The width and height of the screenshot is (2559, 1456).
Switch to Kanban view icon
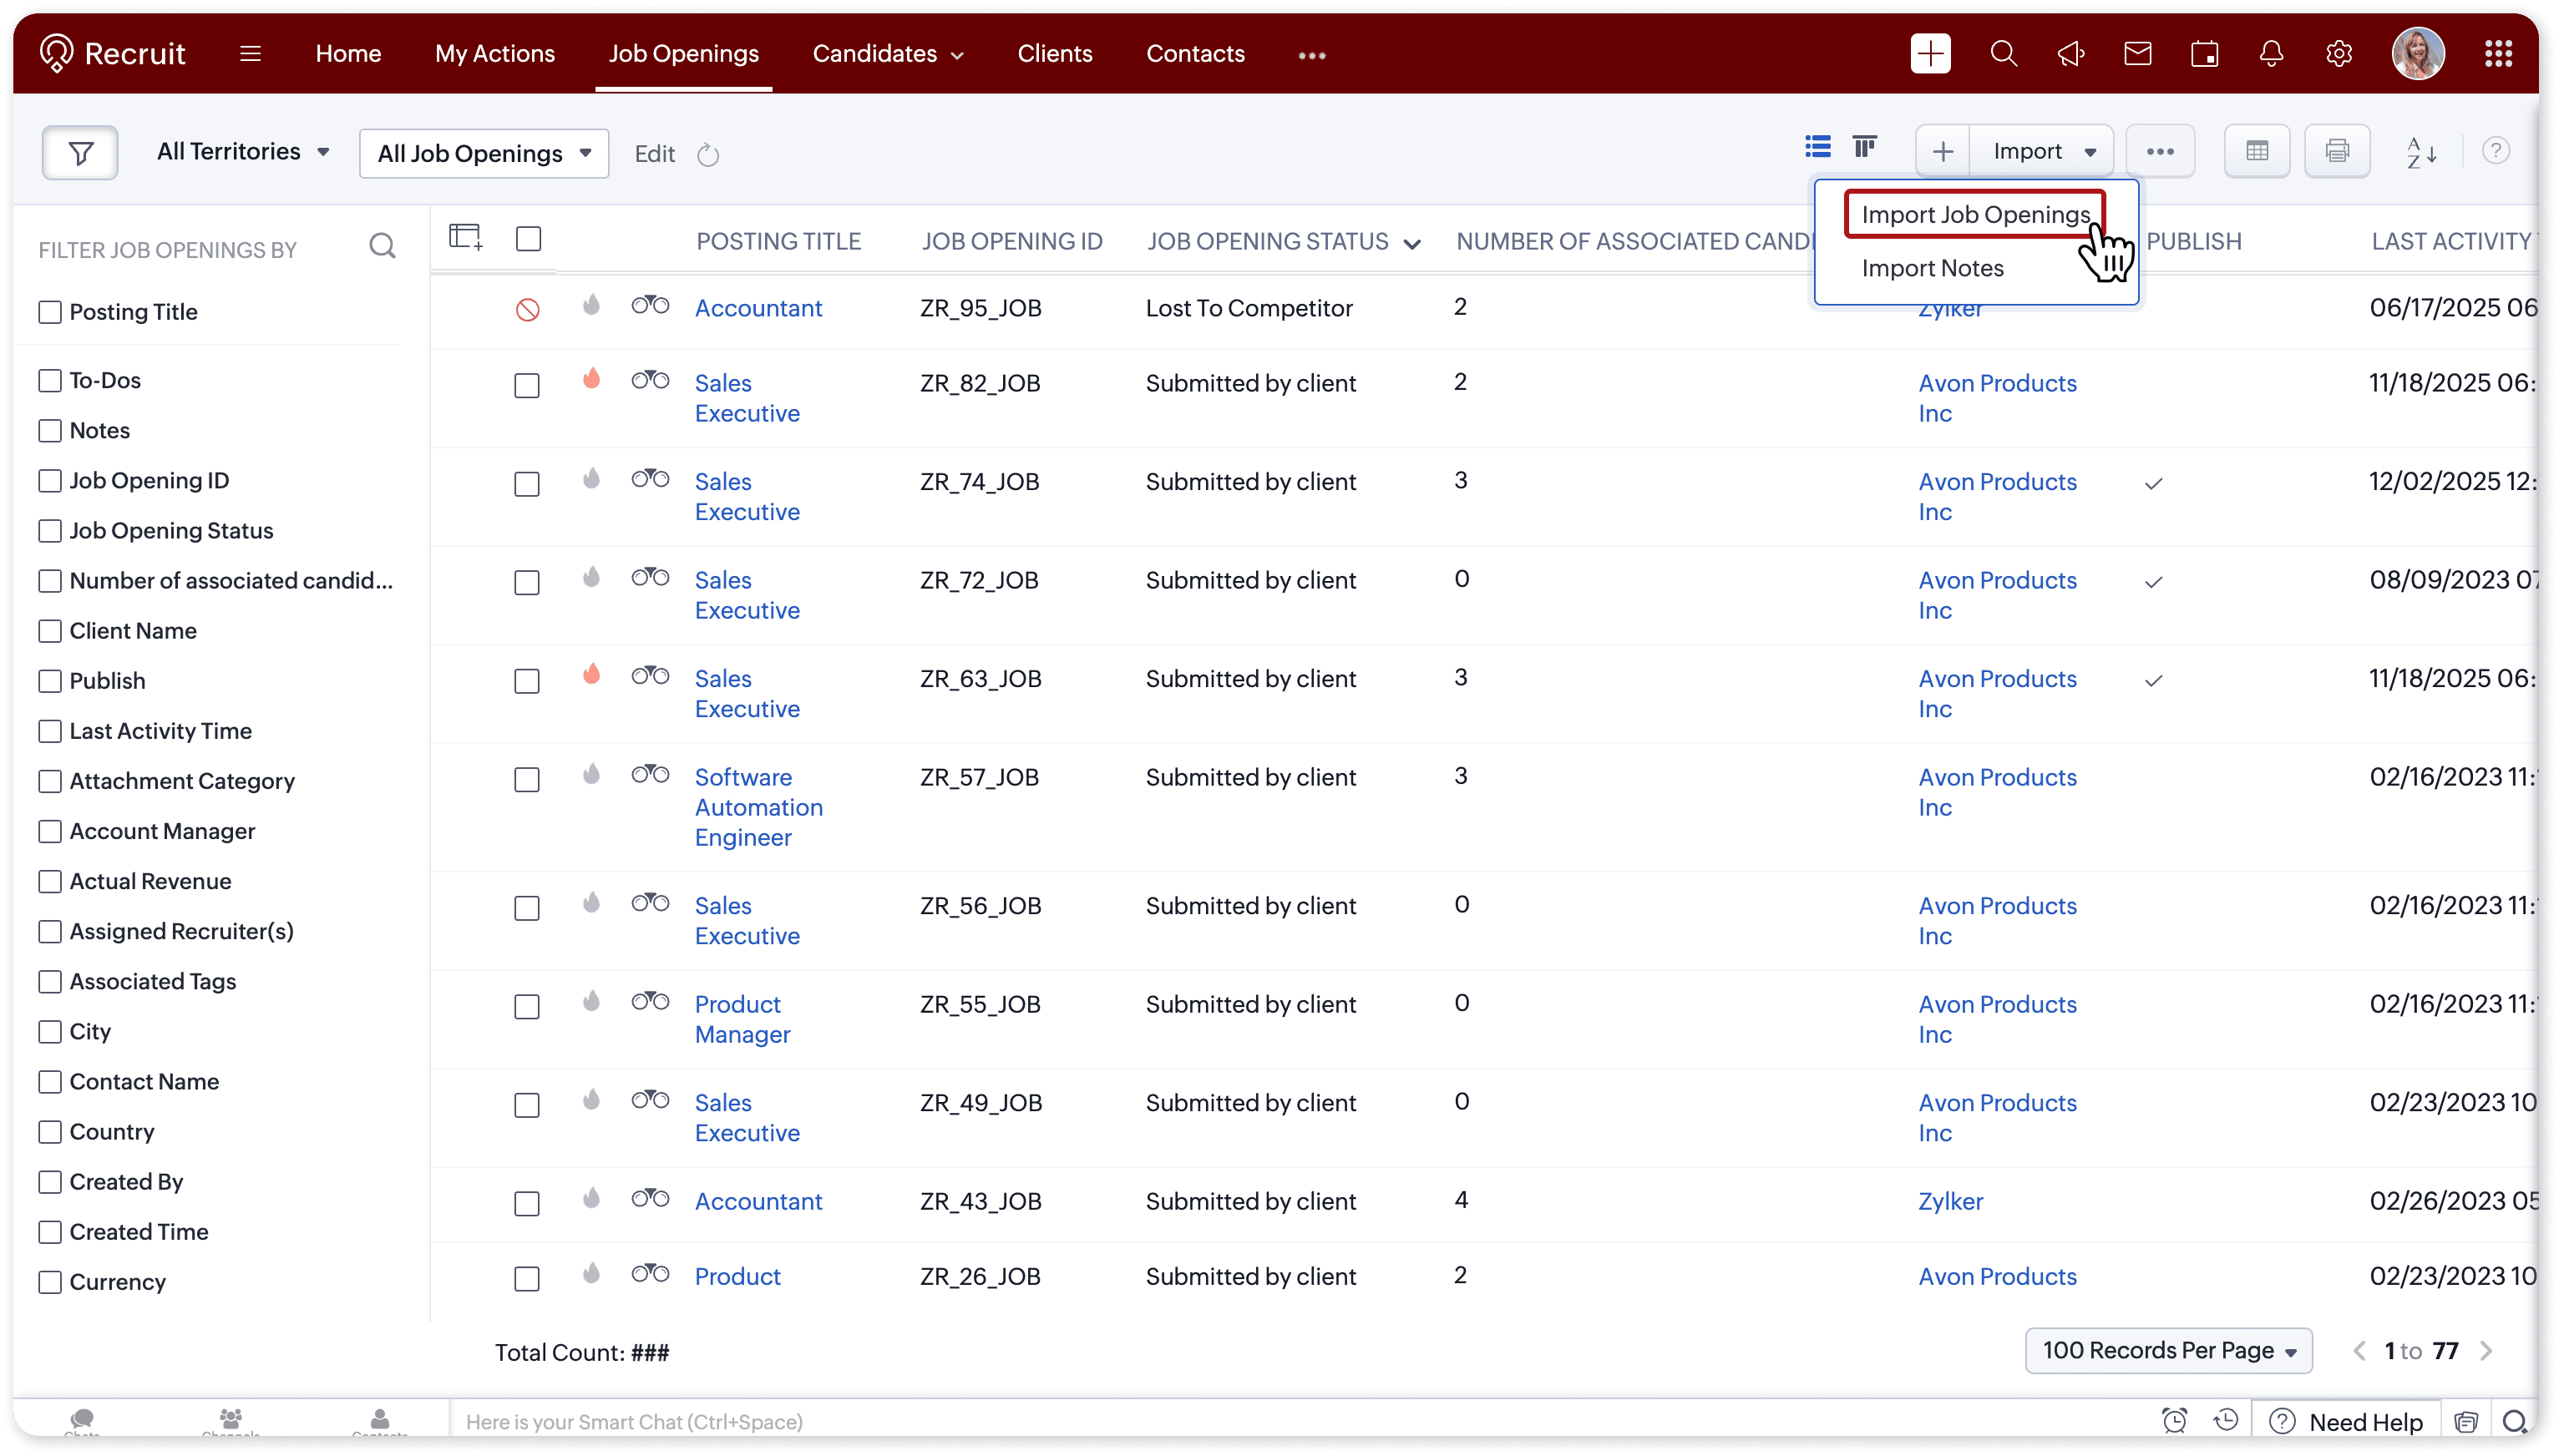point(1865,149)
